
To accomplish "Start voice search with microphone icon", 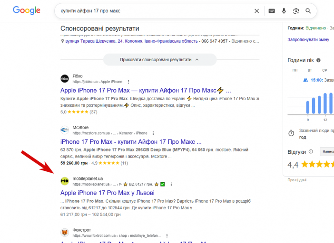I will tap(284, 11).
